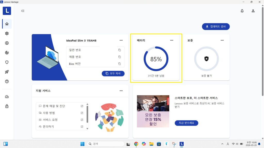
Task: Click the 85% battery gauge
Action: click(x=156, y=59)
